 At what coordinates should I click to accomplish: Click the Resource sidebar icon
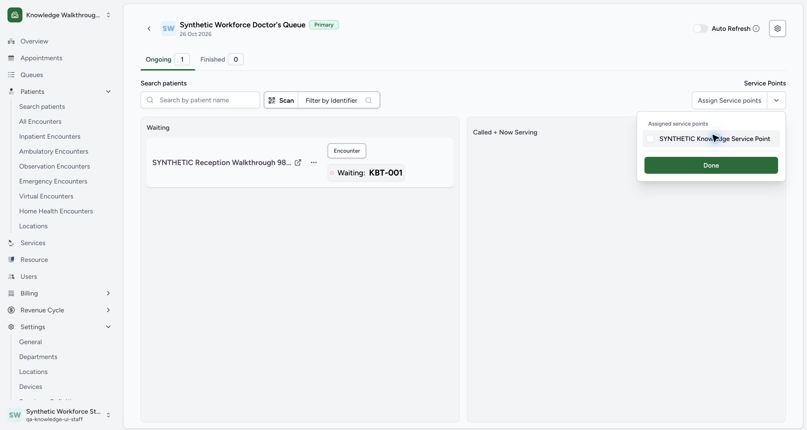11,260
